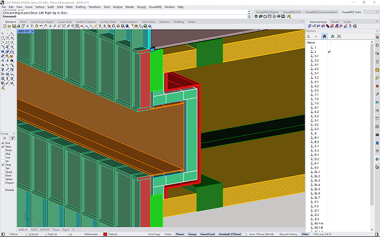380x237 pixels.
Task: Click the highlighted red house icon in Sections panel
Action: (324, 36)
